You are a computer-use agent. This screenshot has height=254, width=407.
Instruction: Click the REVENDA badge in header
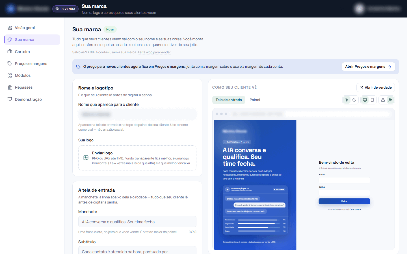[65, 9]
